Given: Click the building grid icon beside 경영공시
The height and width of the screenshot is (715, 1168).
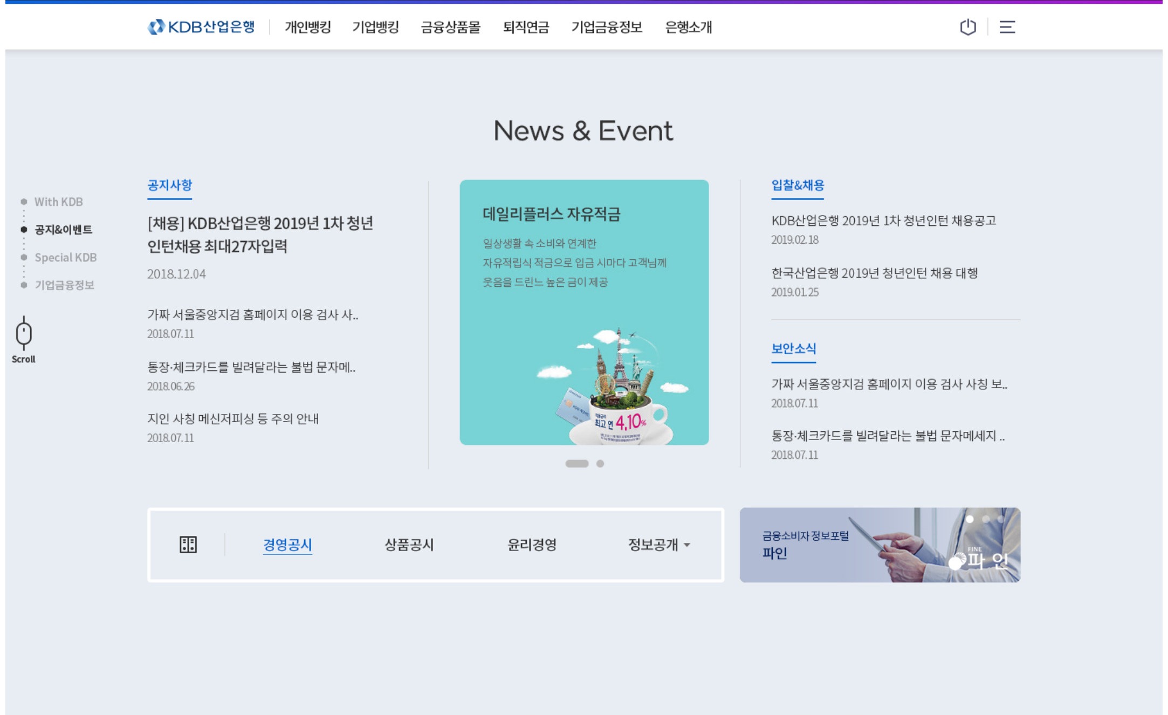Looking at the screenshot, I should coord(188,545).
